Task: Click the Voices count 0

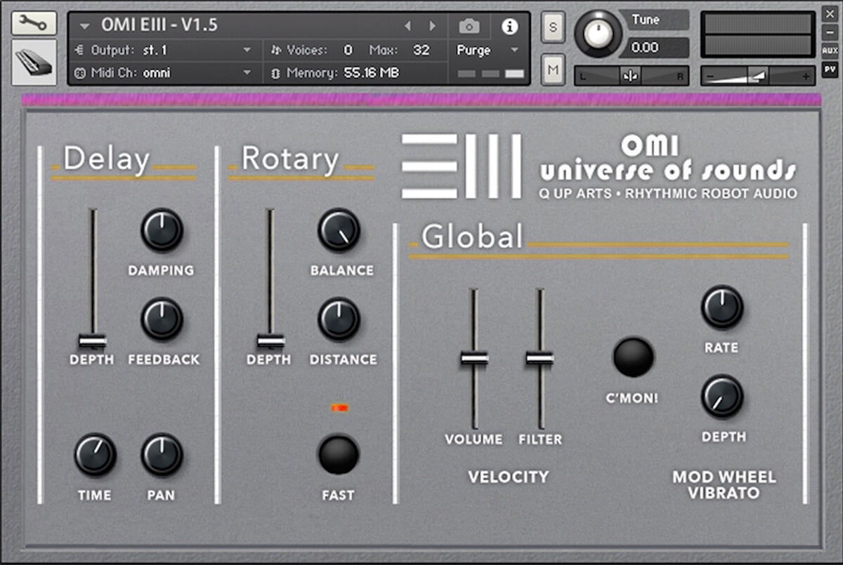Action: click(348, 51)
